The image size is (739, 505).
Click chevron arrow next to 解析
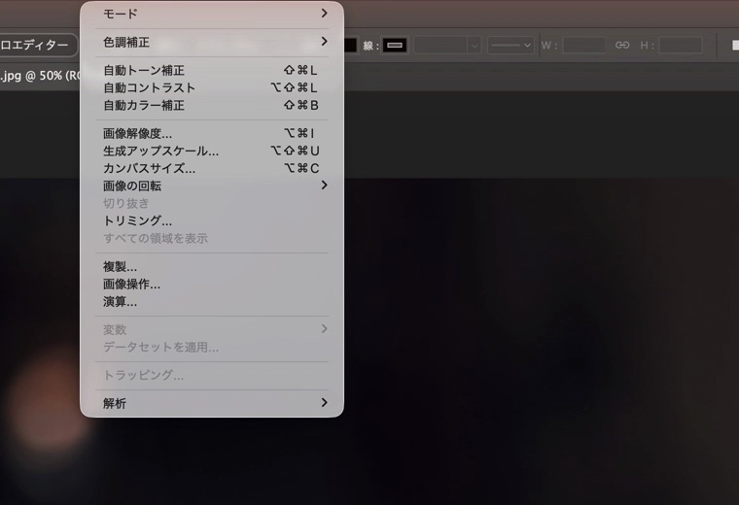[324, 402]
